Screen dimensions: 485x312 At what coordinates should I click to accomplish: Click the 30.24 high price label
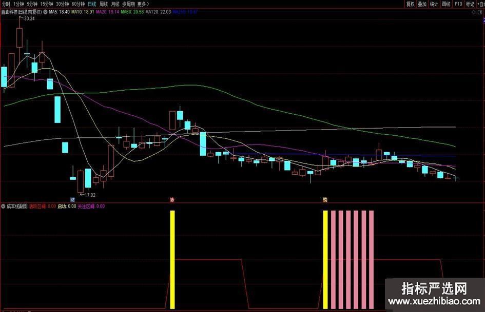click(x=29, y=18)
